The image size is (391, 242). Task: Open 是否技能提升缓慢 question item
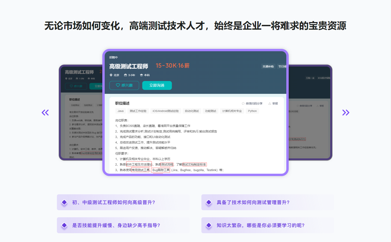[x=123, y=225]
